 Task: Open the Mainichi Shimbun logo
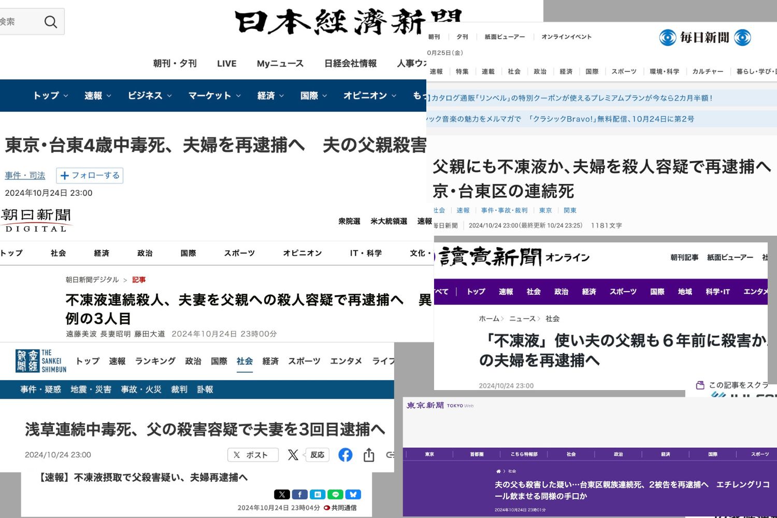coord(704,37)
